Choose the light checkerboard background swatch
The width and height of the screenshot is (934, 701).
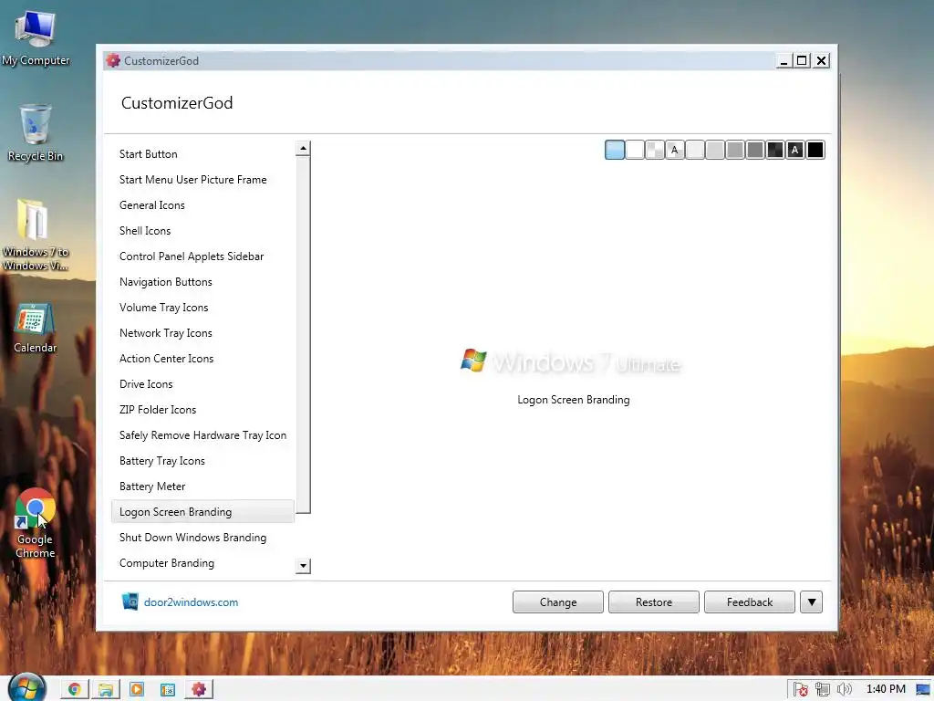tap(655, 150)
